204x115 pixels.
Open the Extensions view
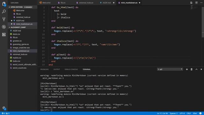point(4,34)
